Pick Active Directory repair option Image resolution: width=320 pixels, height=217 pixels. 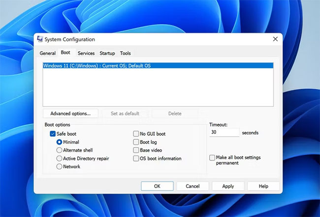click(60, 158)
